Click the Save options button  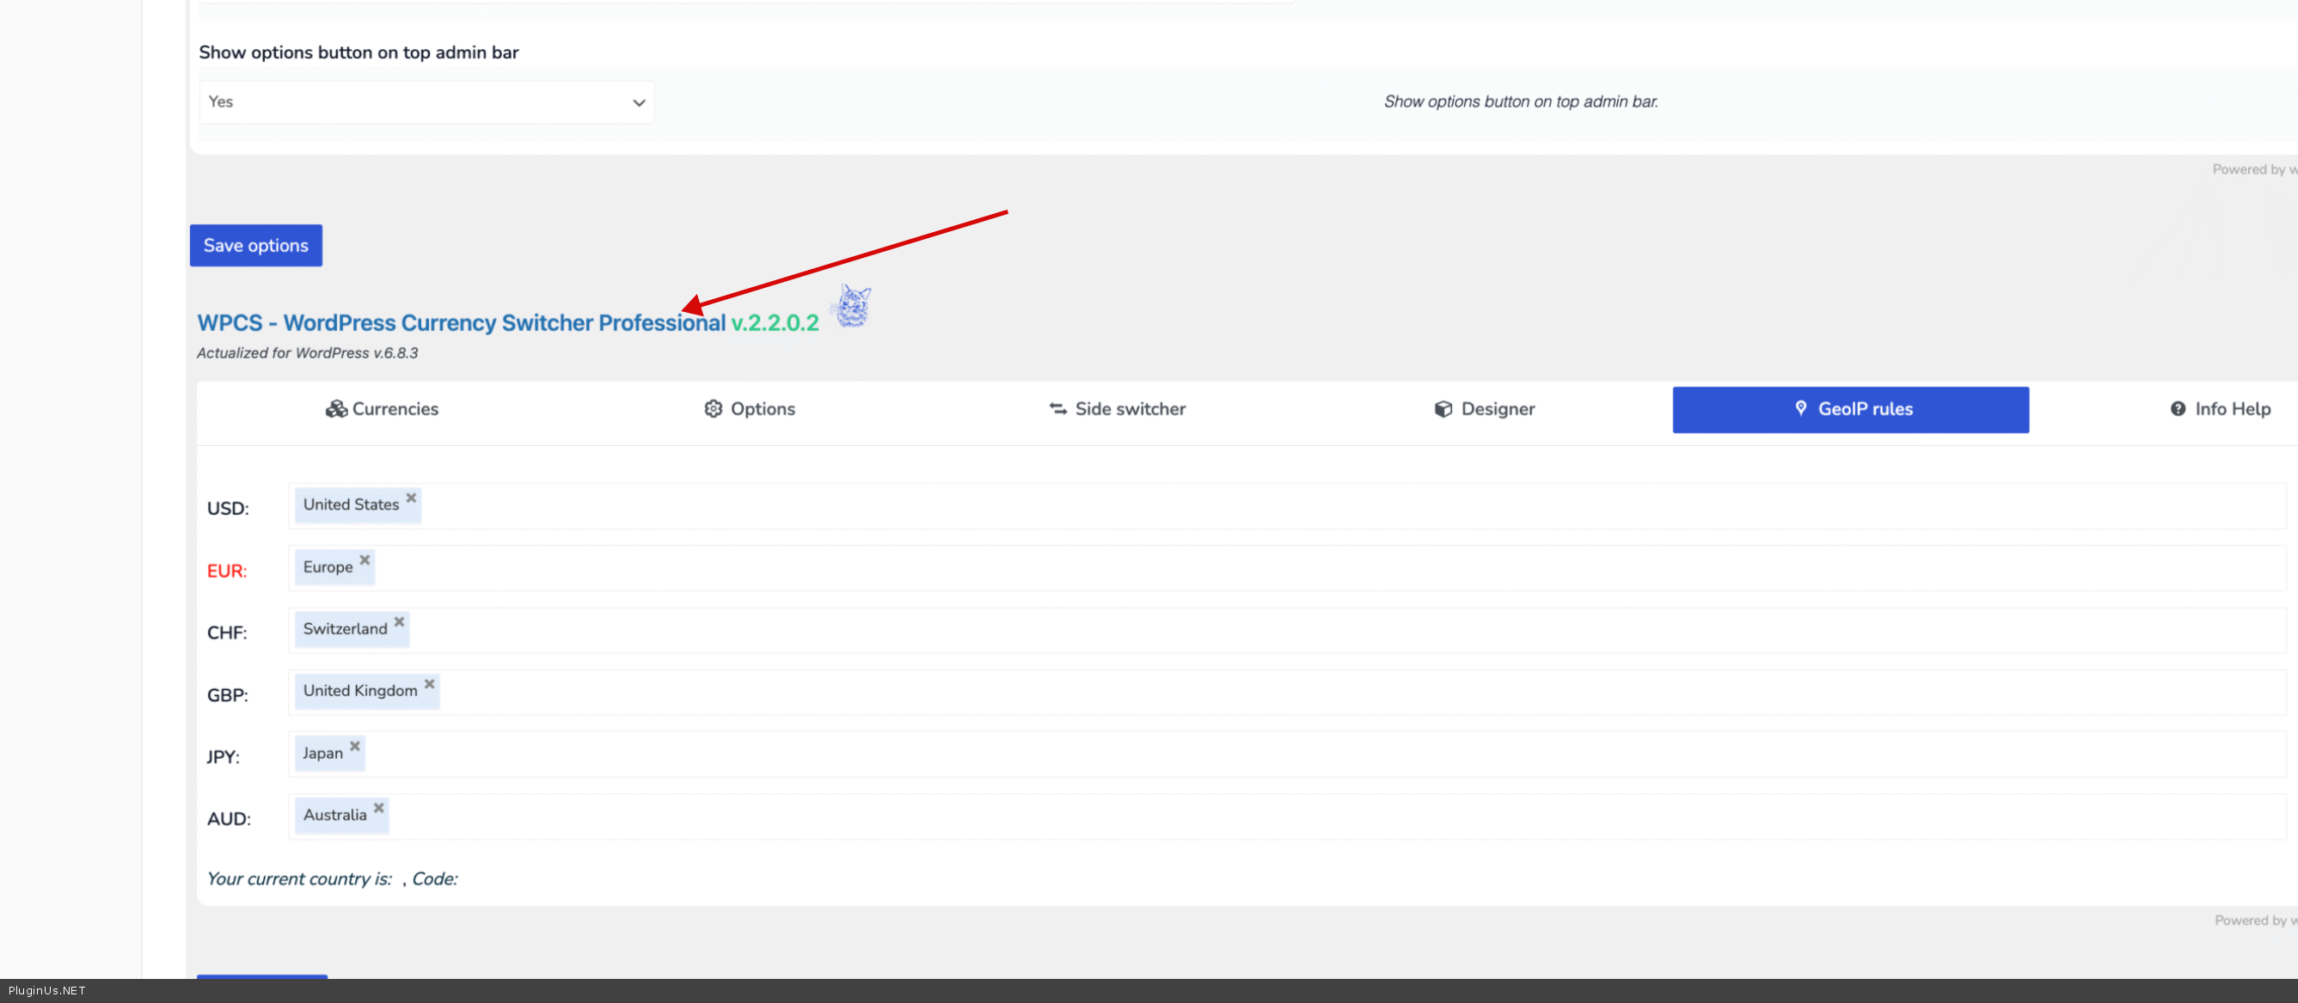point(256,245)
